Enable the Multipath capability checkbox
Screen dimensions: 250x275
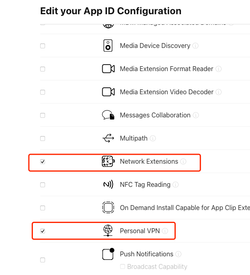[x=43, y=139]
